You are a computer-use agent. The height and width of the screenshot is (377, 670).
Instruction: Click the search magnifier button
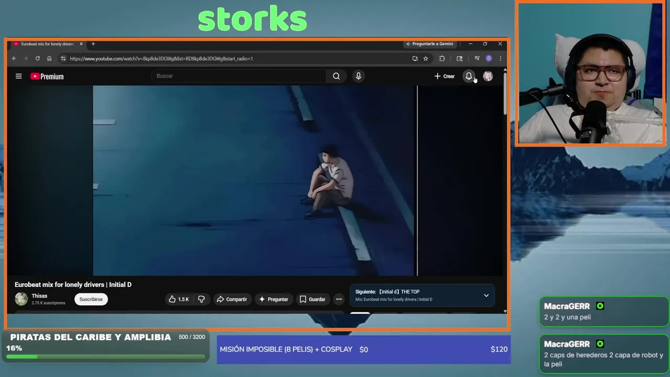tap(337, 76)
